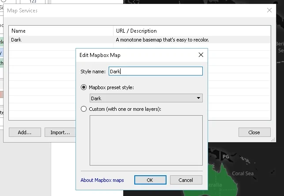Click the Map Services resize grip

[x=273, y=139]
